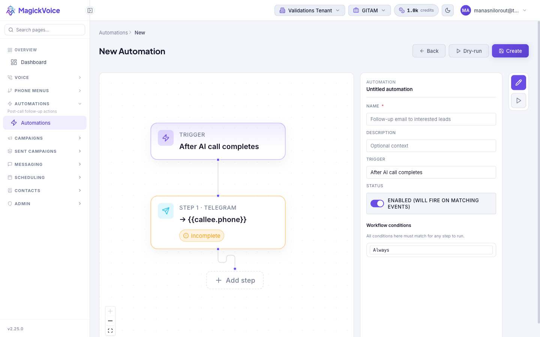Select the Trigger node card

[218, 141]
